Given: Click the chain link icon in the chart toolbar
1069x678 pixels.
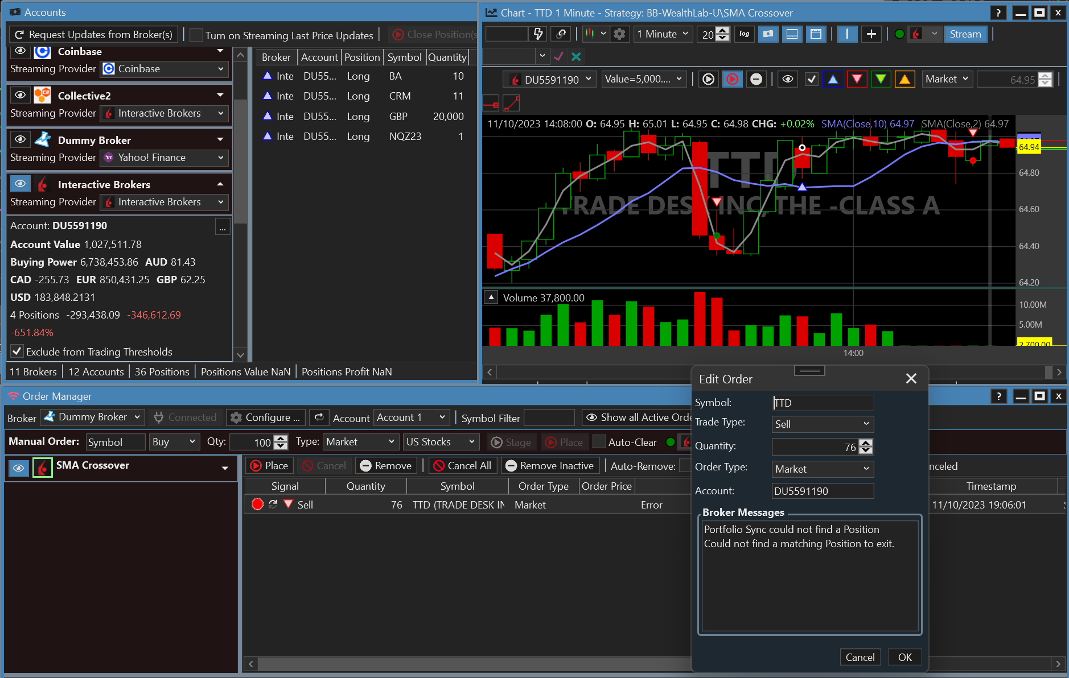Looking at the screenshot, I should pos(561,34).
